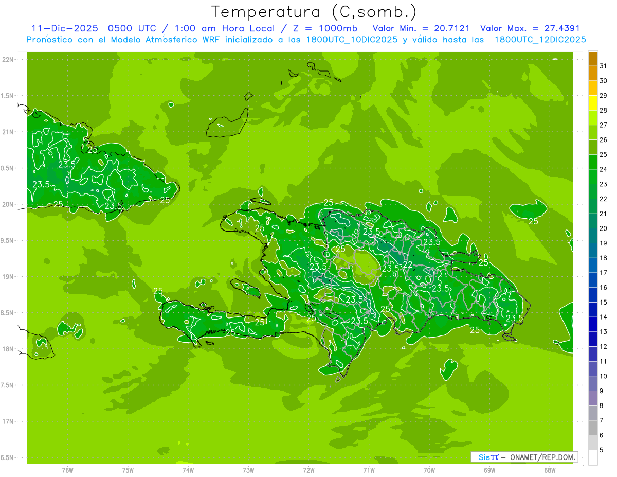Click the "5" colorbar scale label
The image size is (617, 477).
[x=601, y=450]
